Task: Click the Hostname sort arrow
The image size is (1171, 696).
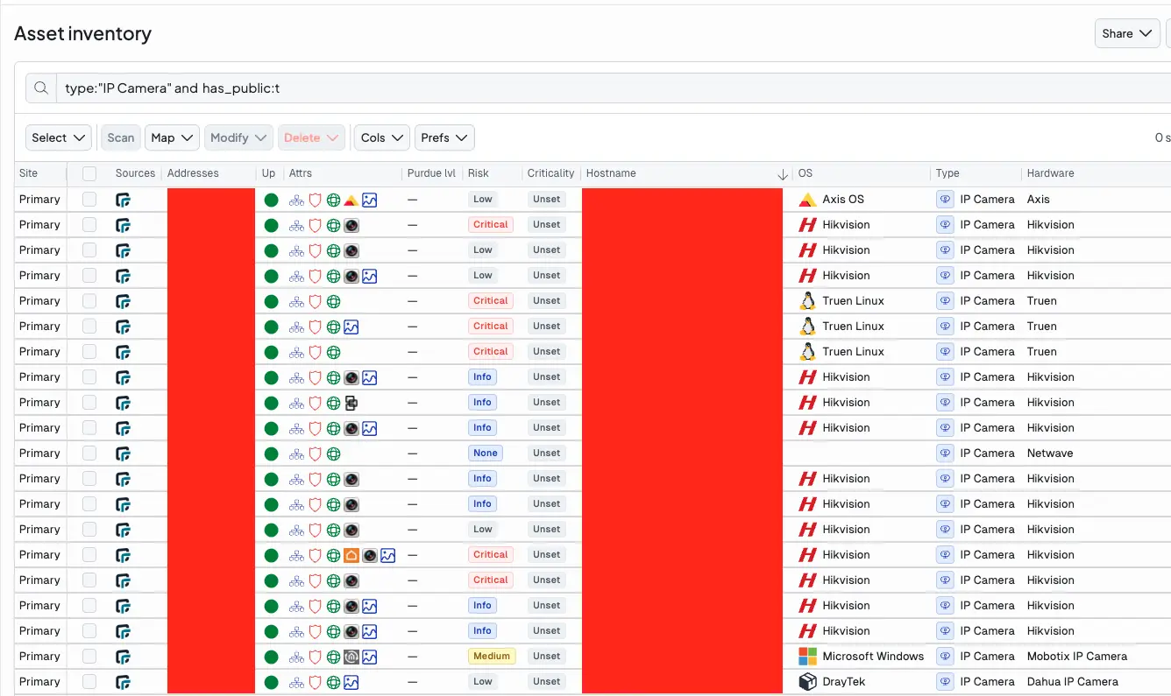Action: point(783,174)
